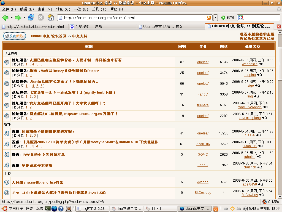This screenshot has height=212, width=282.
Task: Click the sticky icon of 字体设置寻求帮助 topic
Action: point(7,165)
